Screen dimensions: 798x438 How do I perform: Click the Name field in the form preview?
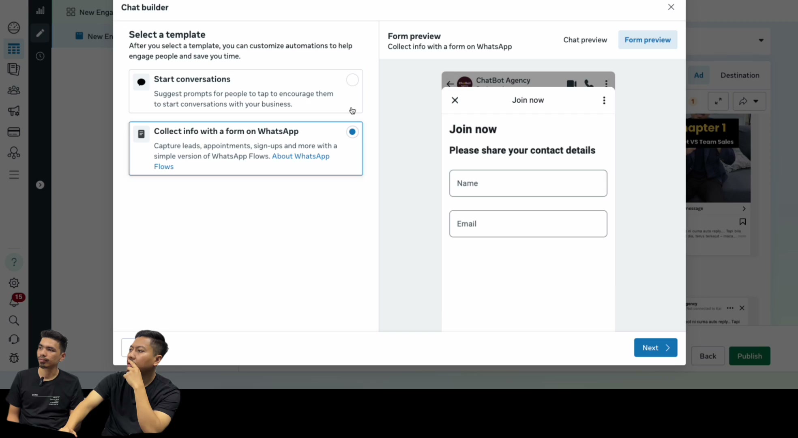pyautogui.click(x=528, y=183)
